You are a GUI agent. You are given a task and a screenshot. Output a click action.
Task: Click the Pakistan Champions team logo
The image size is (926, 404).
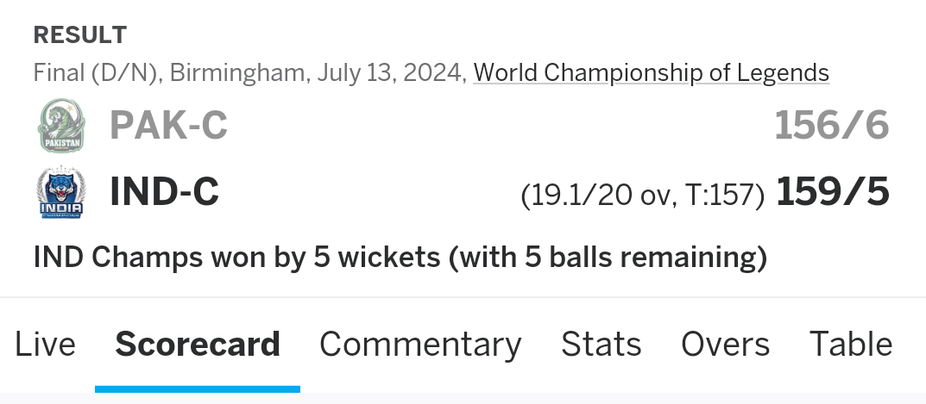point(61,126)
